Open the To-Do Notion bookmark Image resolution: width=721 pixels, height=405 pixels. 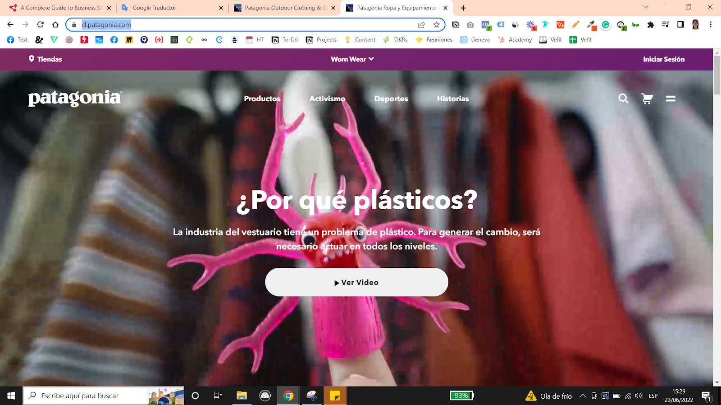pyautogui.click(x=285, y=40)
